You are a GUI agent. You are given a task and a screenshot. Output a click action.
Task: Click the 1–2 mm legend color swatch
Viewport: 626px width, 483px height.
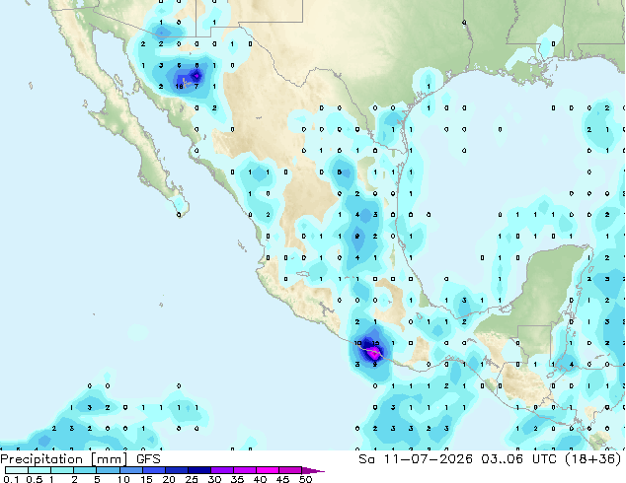click(62, 470)
